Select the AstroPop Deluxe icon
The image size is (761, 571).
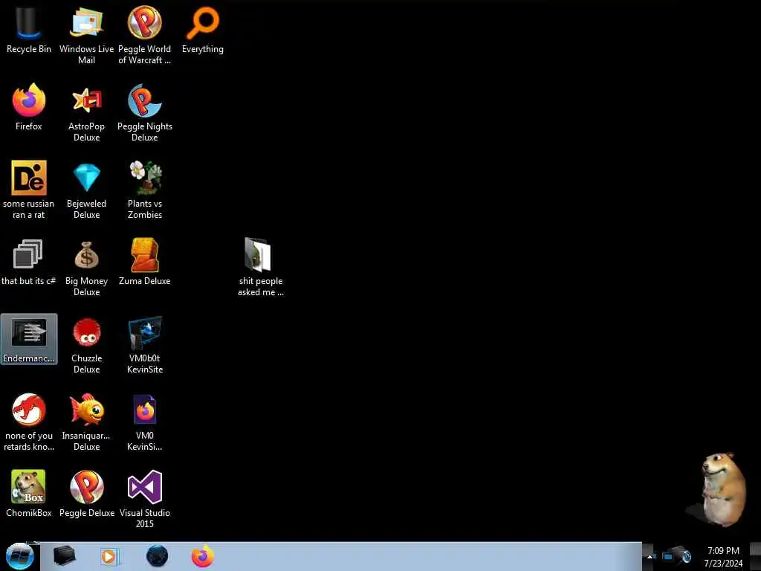coord(86,113)
